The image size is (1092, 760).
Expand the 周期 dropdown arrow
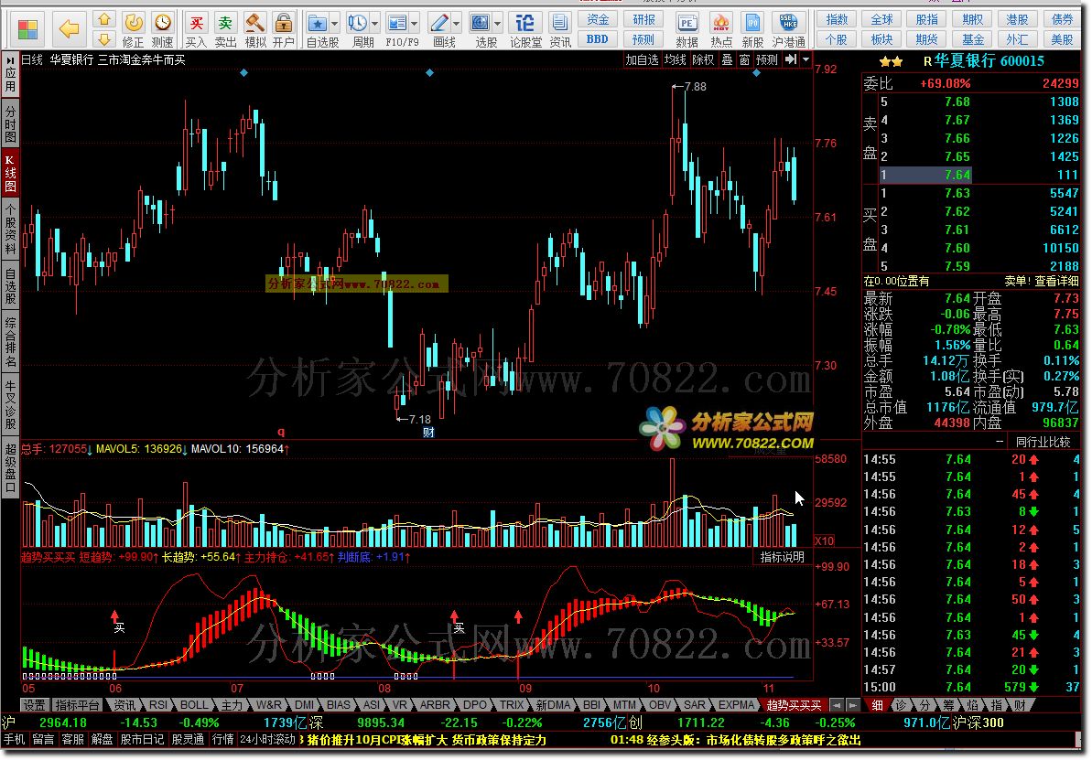tap(375, 24)
